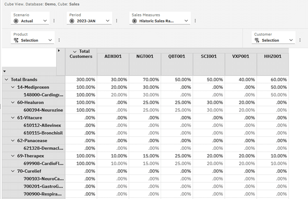Select the 148000-Cardiogr... row header
Screen dimensions: 308x199
[x=34, y=95]
